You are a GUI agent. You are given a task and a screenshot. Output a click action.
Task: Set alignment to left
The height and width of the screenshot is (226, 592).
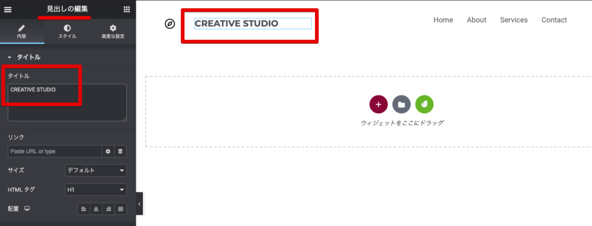84,209
